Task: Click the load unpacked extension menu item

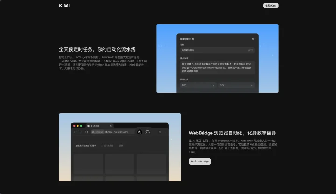Action: (x=85, y=146)
